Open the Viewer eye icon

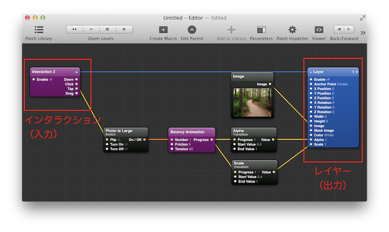[x=319, y=30]
